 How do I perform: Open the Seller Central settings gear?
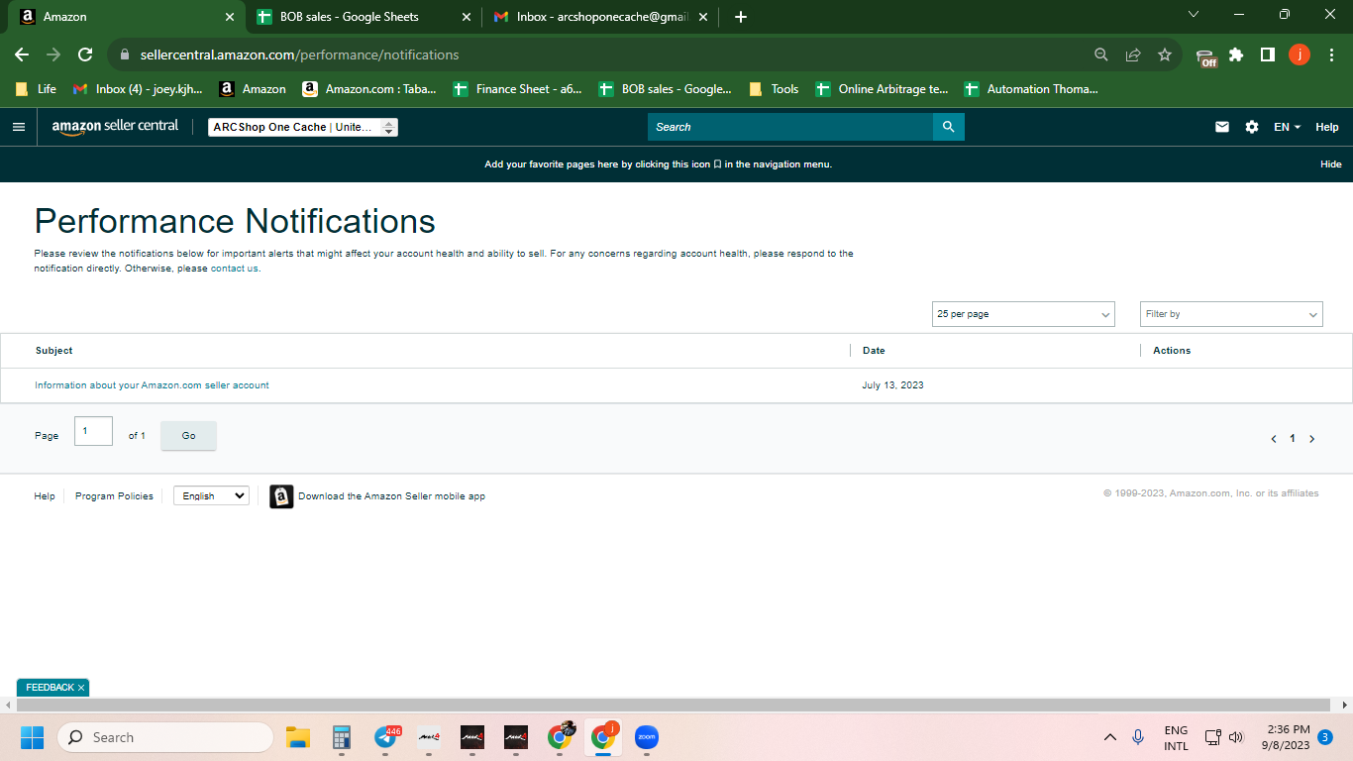click(1252, 127)
